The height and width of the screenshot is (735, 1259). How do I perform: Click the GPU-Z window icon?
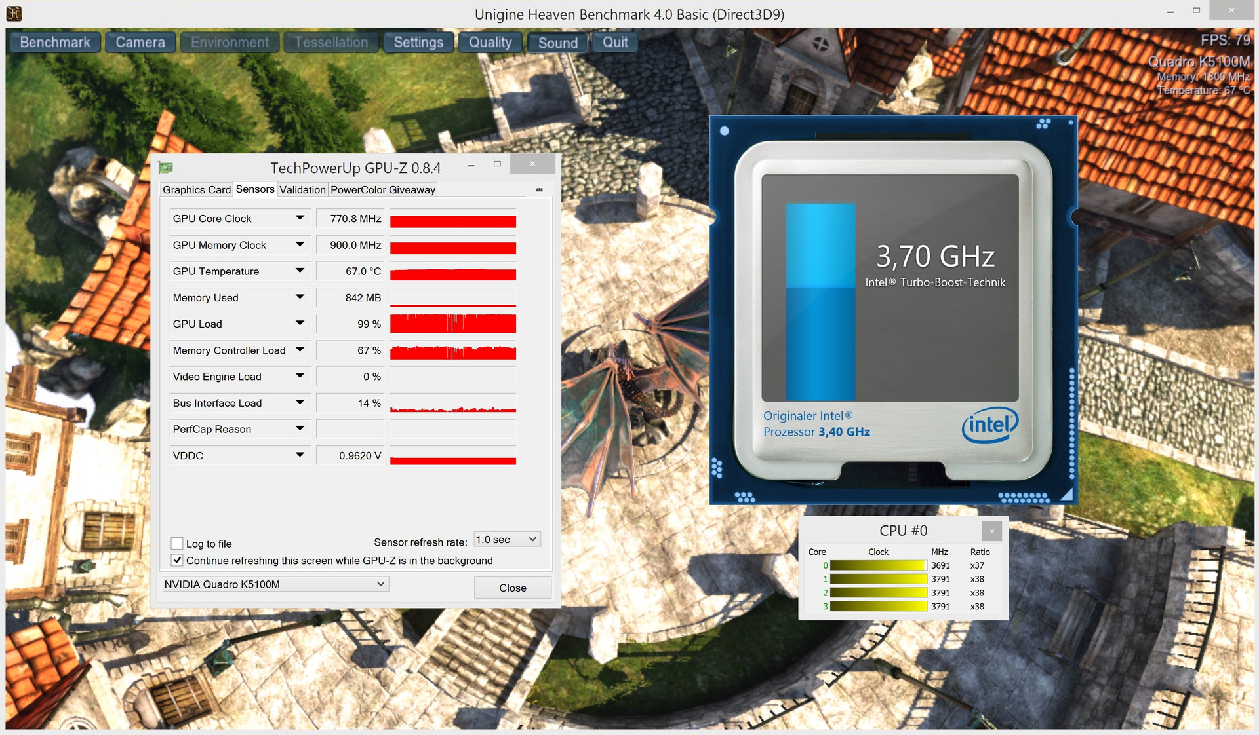166,168
